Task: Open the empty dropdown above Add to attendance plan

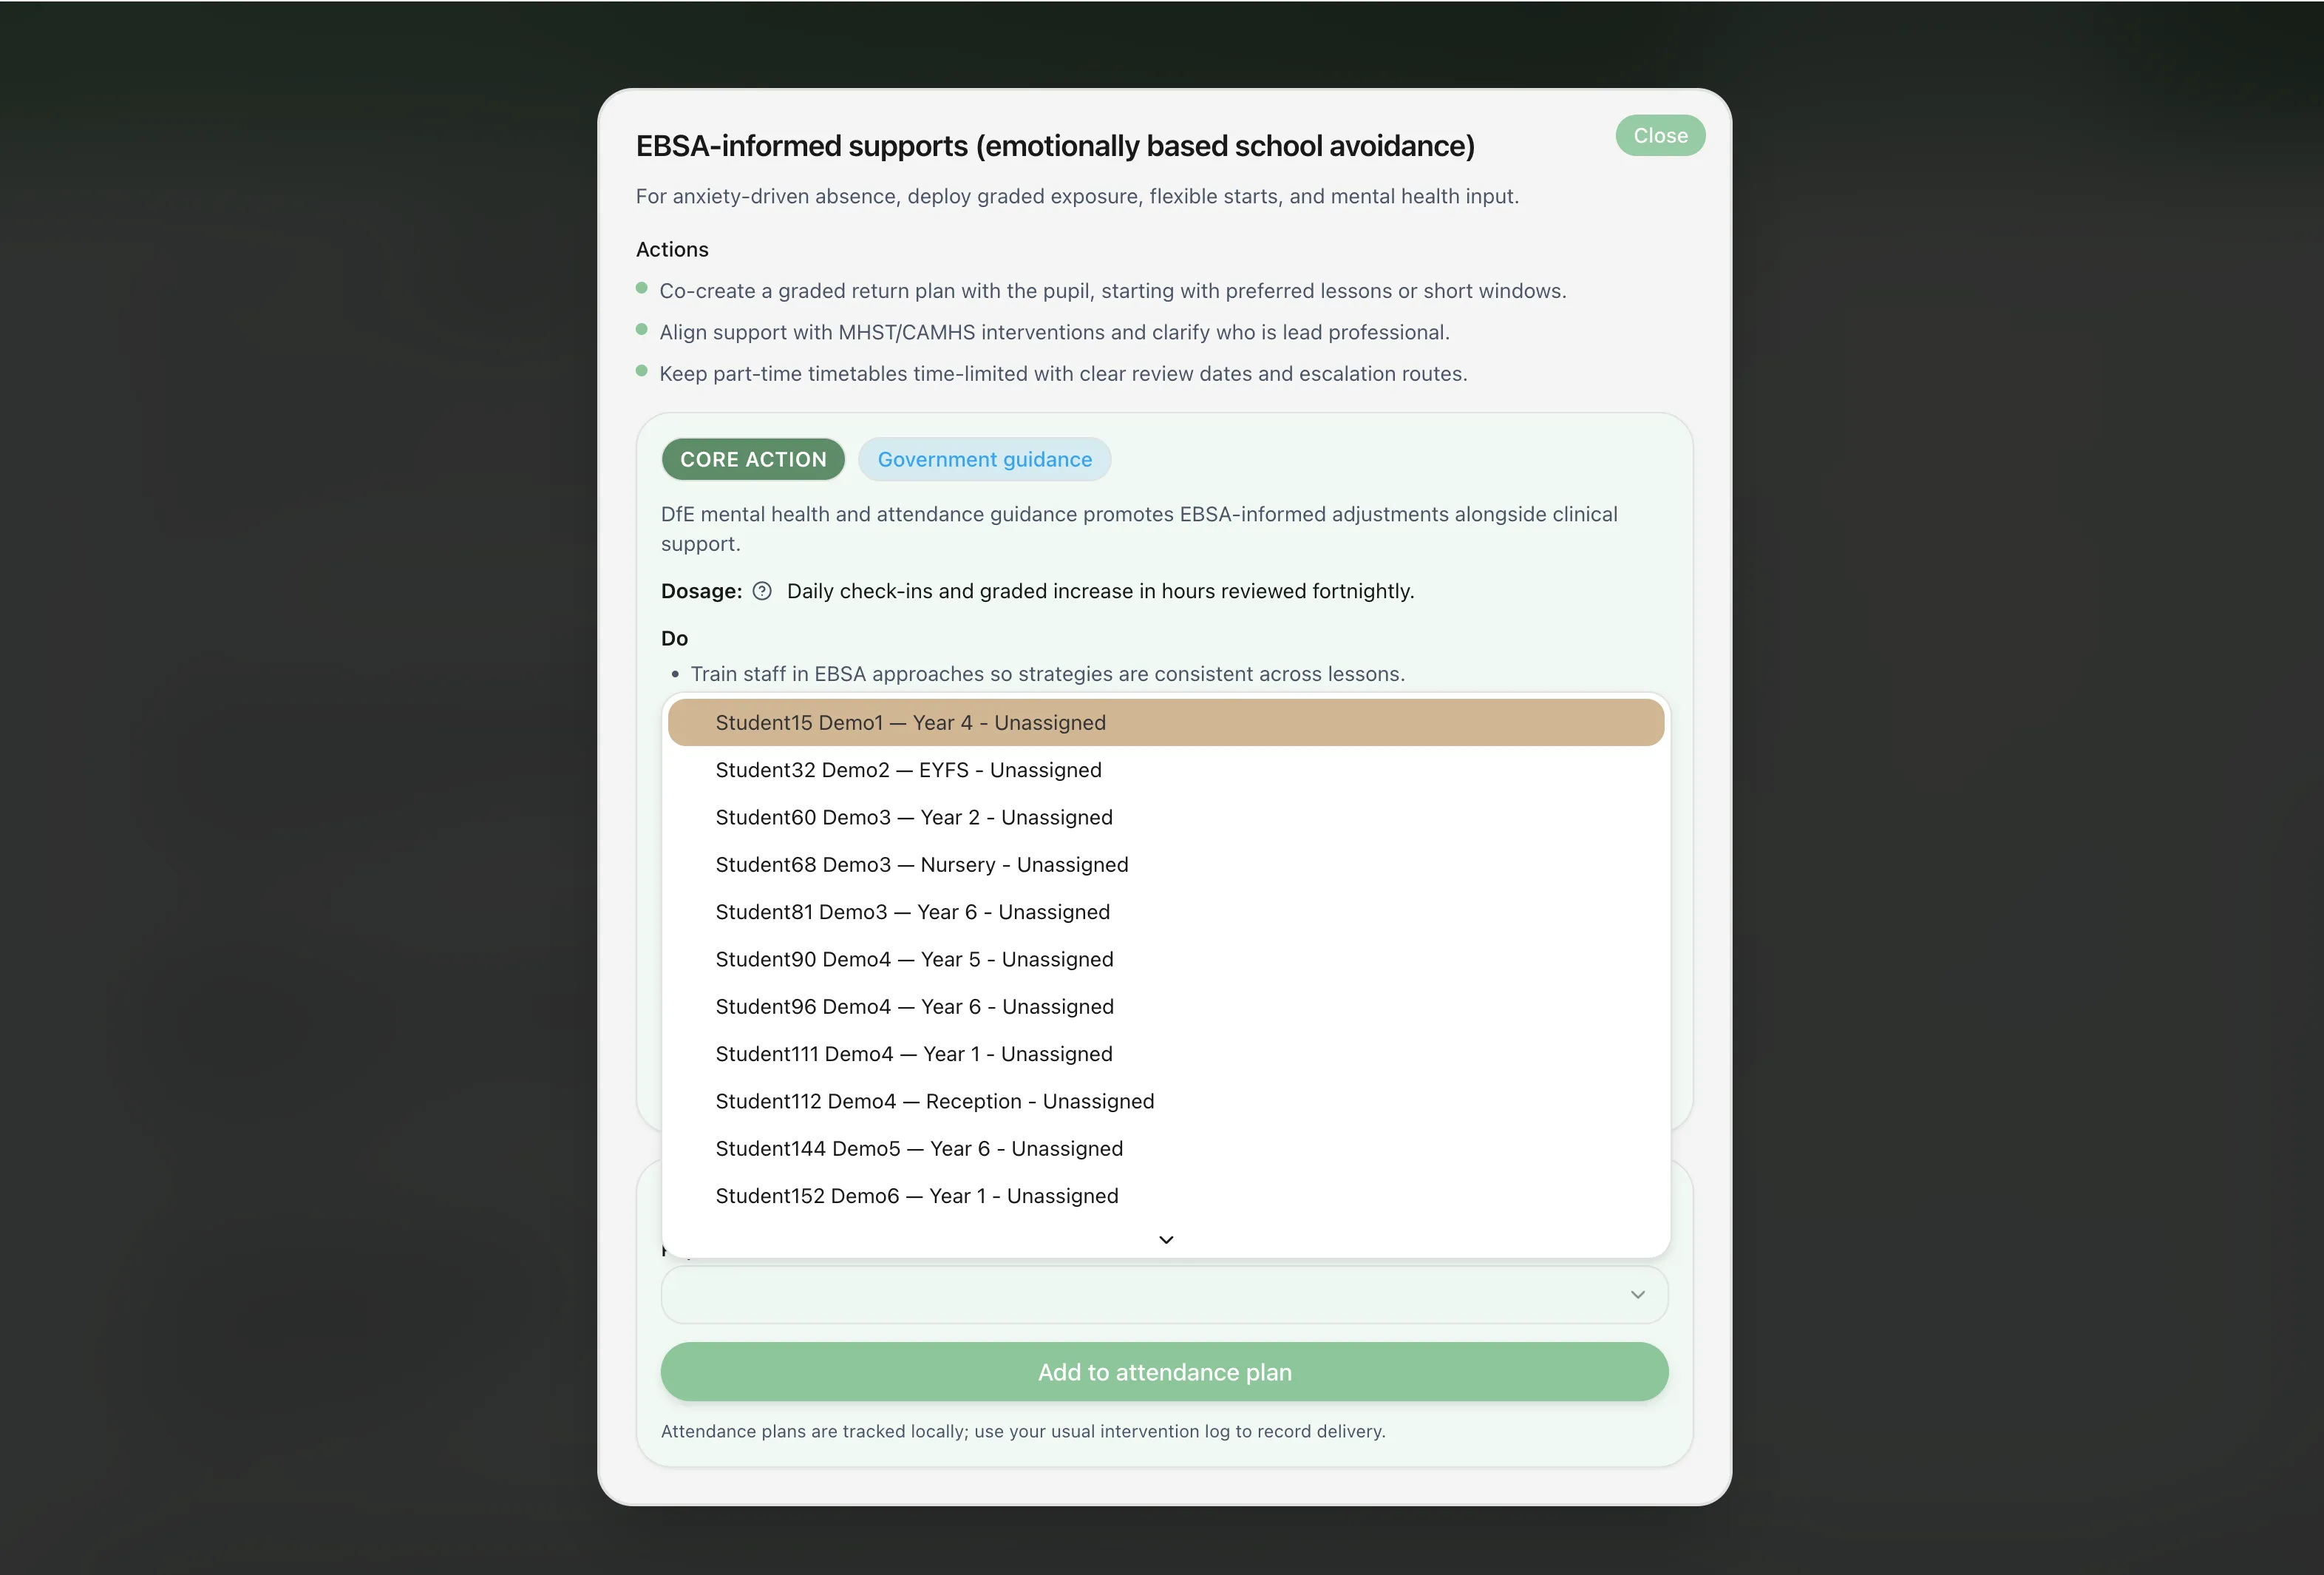Action: point(1163,1294)
